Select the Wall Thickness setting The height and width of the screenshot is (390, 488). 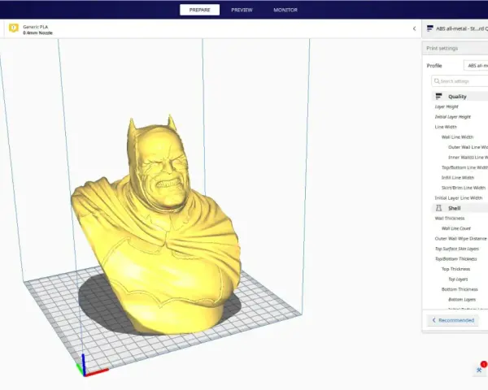pyautogui.click(x=450, y=219)
